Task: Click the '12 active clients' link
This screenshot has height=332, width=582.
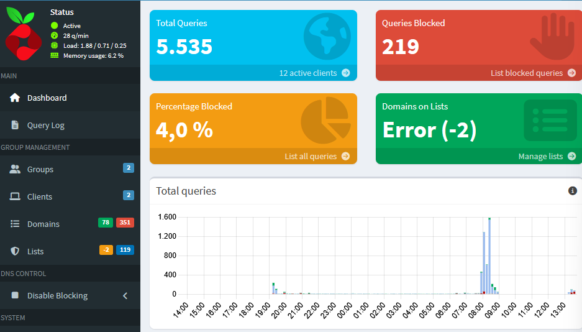Action: tap(314, 73)
